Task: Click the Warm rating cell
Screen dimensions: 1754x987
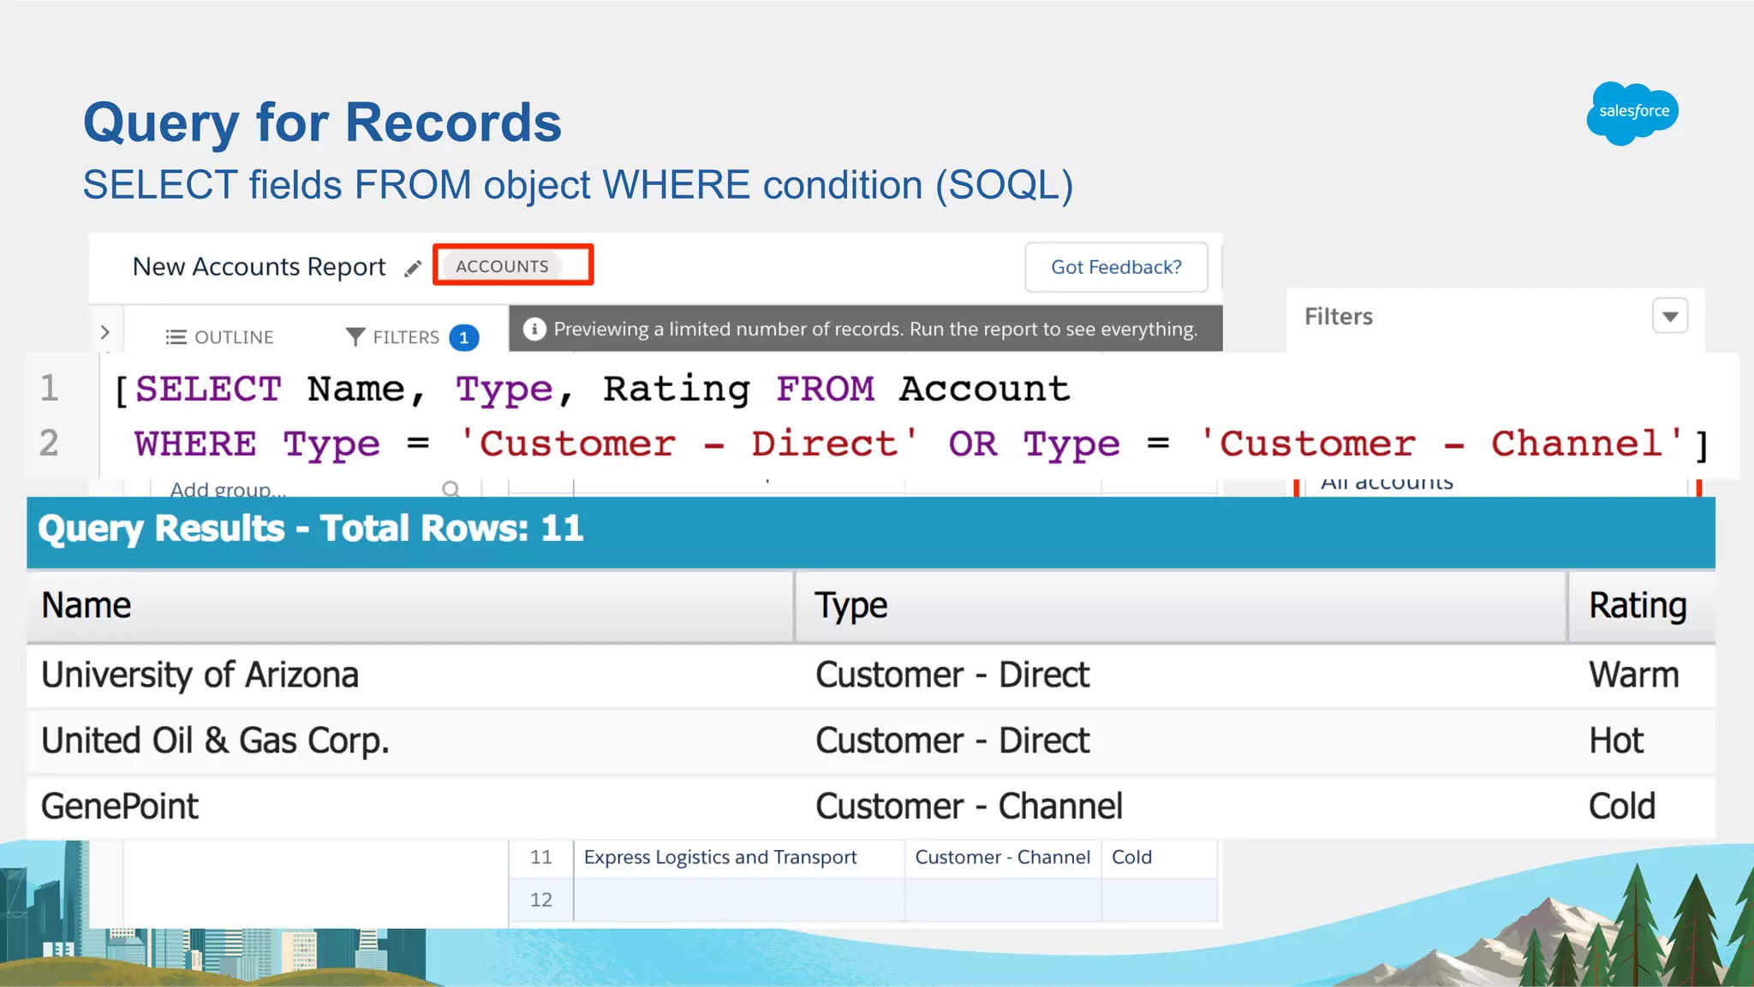Action: 1633,675
